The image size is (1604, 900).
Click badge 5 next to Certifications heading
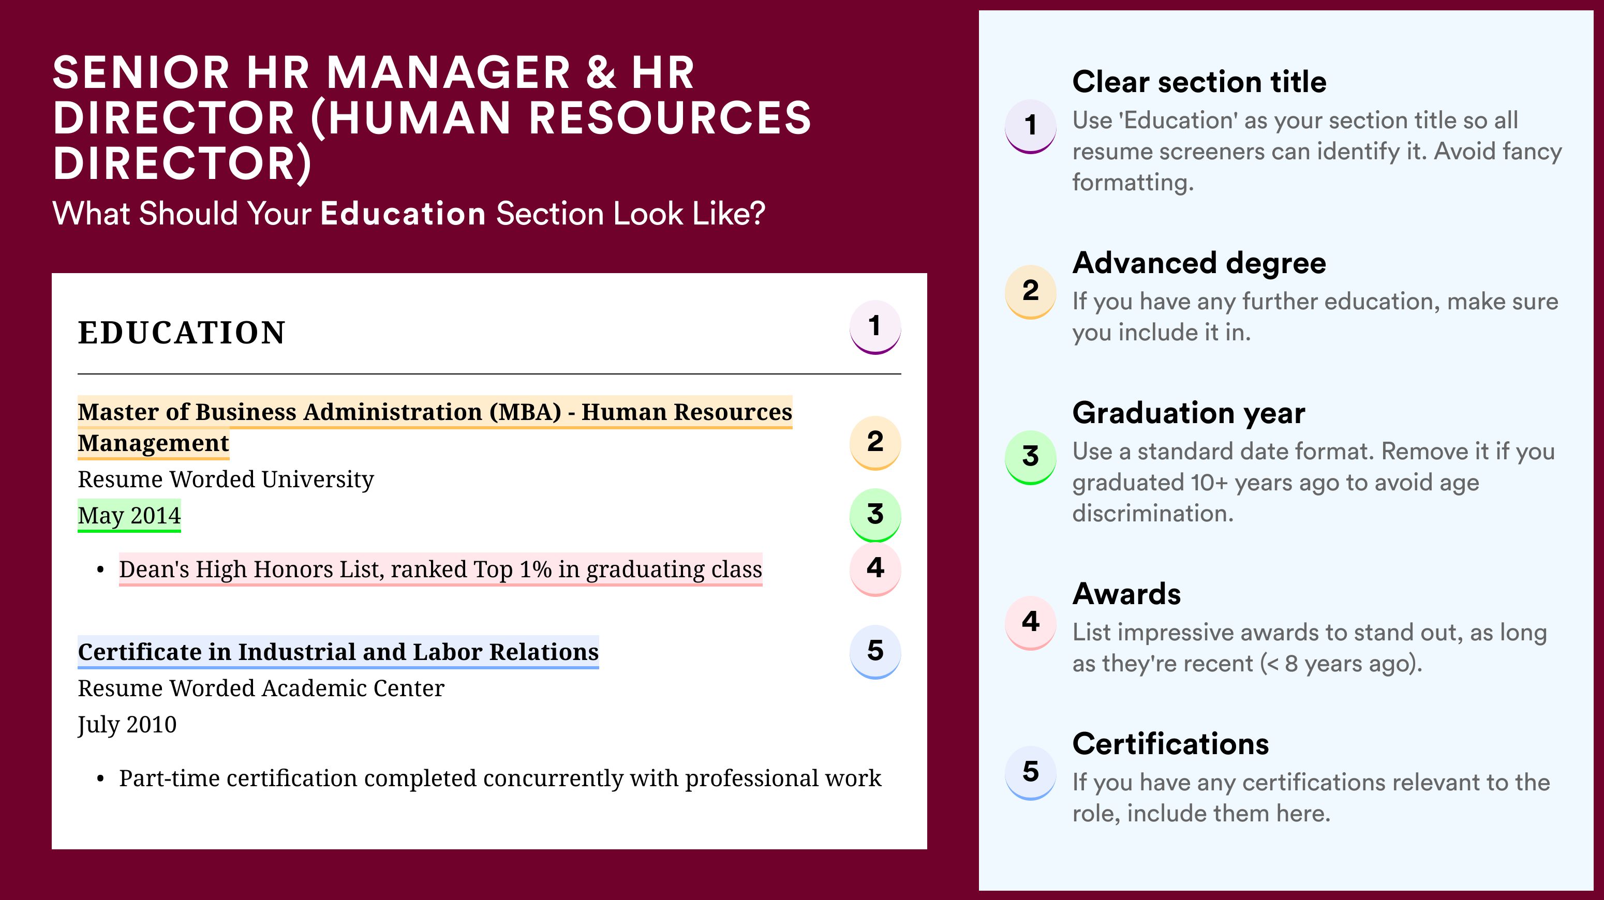tap(1031, 772)
